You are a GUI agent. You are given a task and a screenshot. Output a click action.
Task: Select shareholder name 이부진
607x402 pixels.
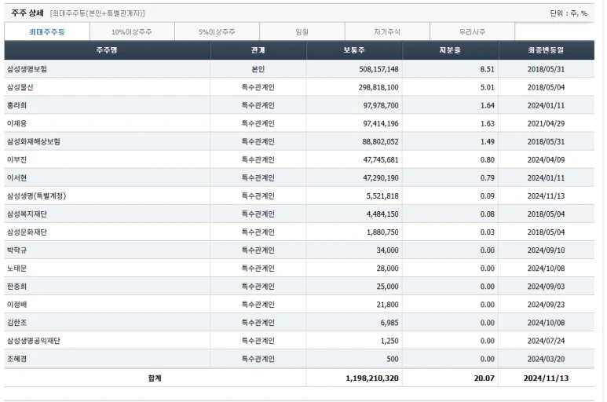click(x=16, y=160)
